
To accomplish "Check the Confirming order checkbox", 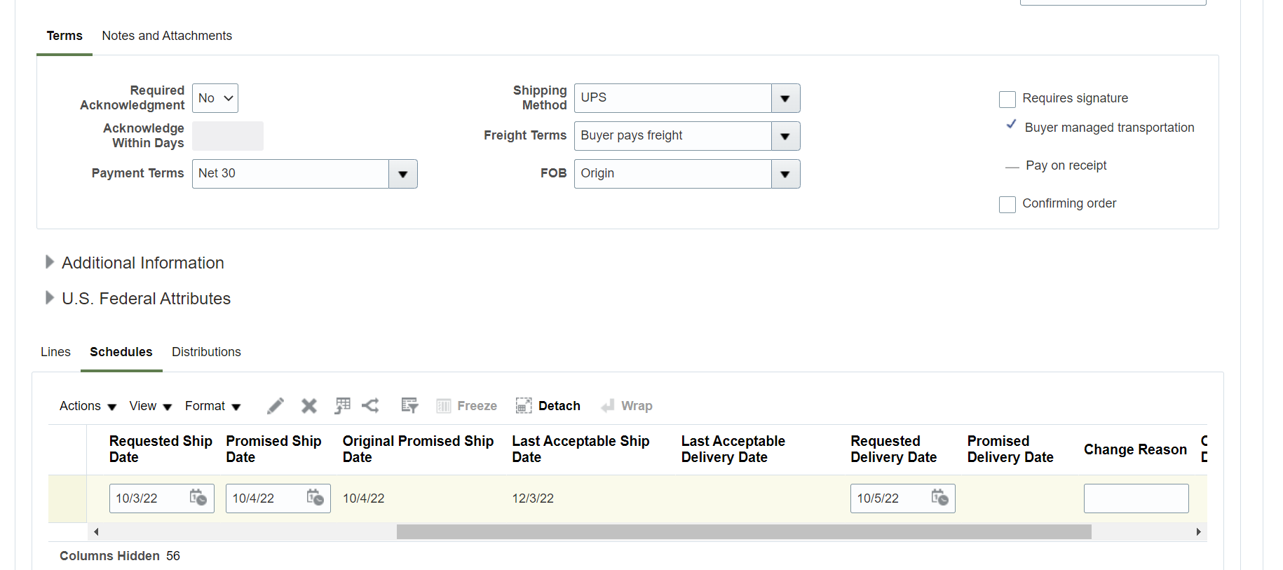I will (x=1007, y=204).
